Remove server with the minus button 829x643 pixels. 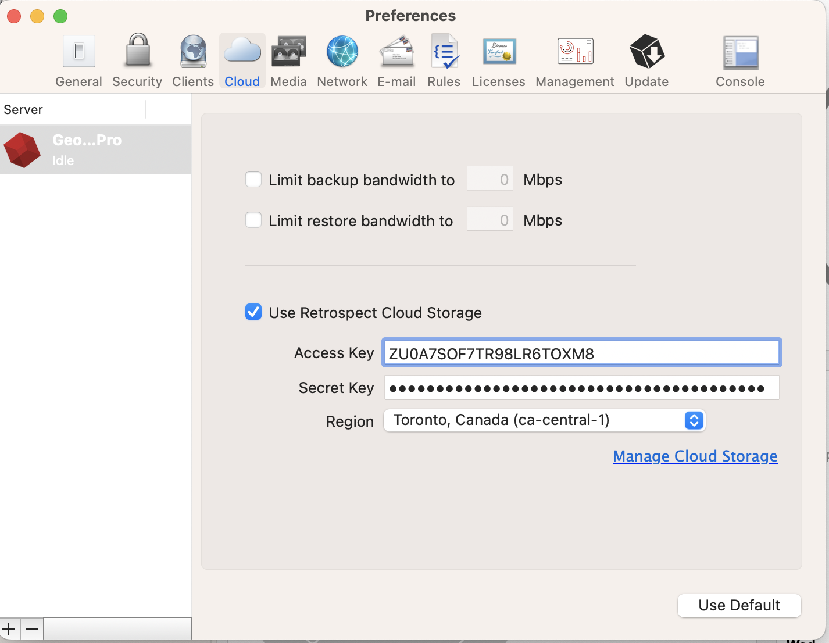33,629
